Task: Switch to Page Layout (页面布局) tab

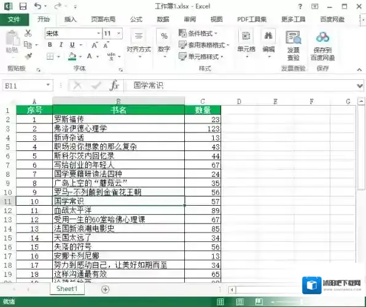Action: click(103, 20)
